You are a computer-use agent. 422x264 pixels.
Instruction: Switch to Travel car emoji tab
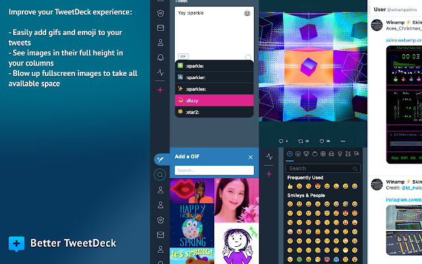[331, 154]
